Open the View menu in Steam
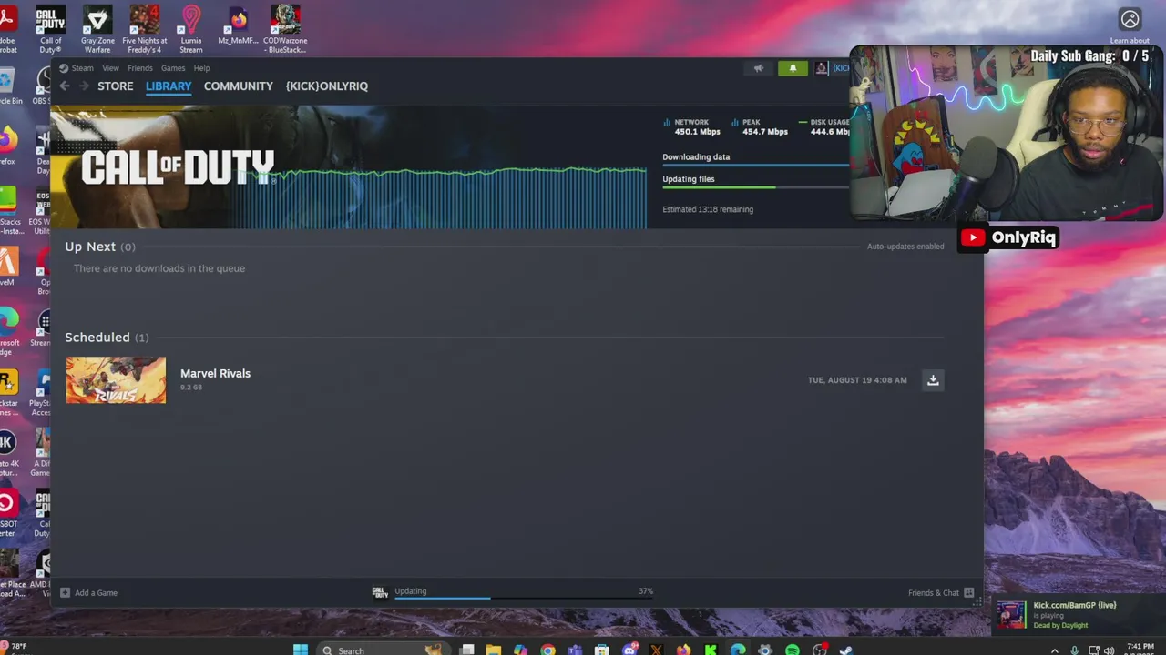This screenshot has width=1166, height=655. point(110,68)
